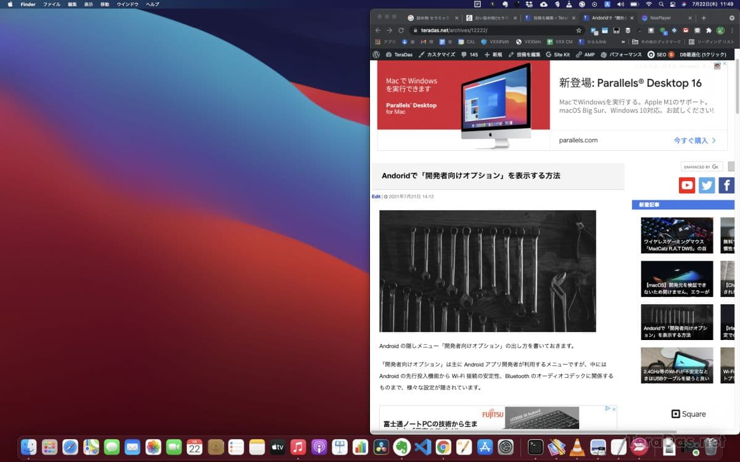Open the ヘルプ menu

[152, 4]
